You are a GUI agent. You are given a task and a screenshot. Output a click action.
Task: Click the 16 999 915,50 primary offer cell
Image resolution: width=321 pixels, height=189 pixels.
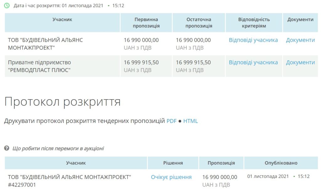141,62
